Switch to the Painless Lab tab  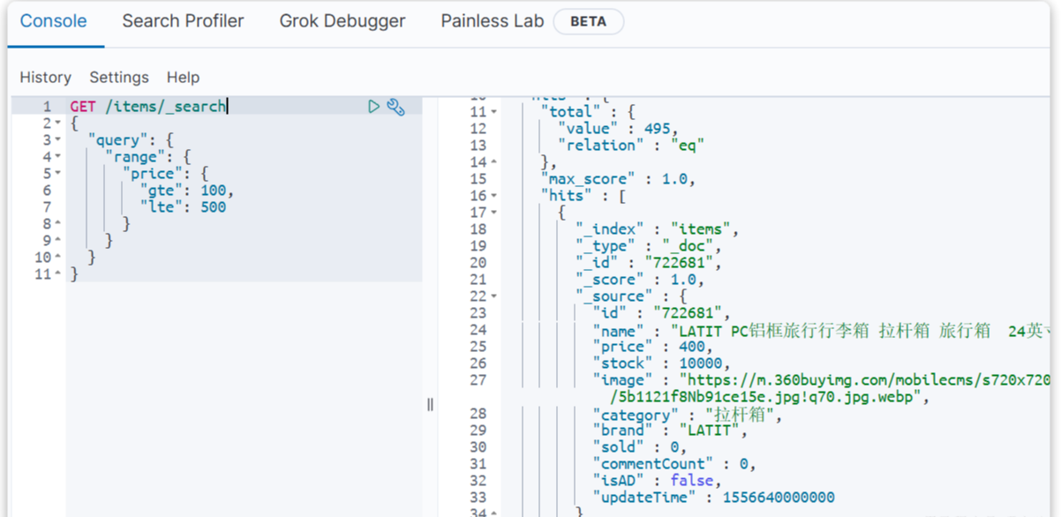tap(493, 21)
